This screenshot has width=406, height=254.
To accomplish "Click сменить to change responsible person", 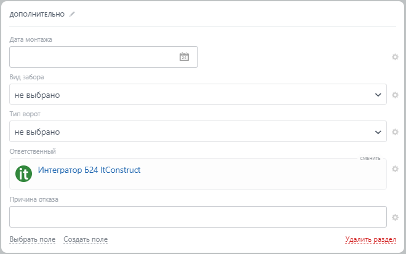I will pyautogui.click(x=371, y=158).
